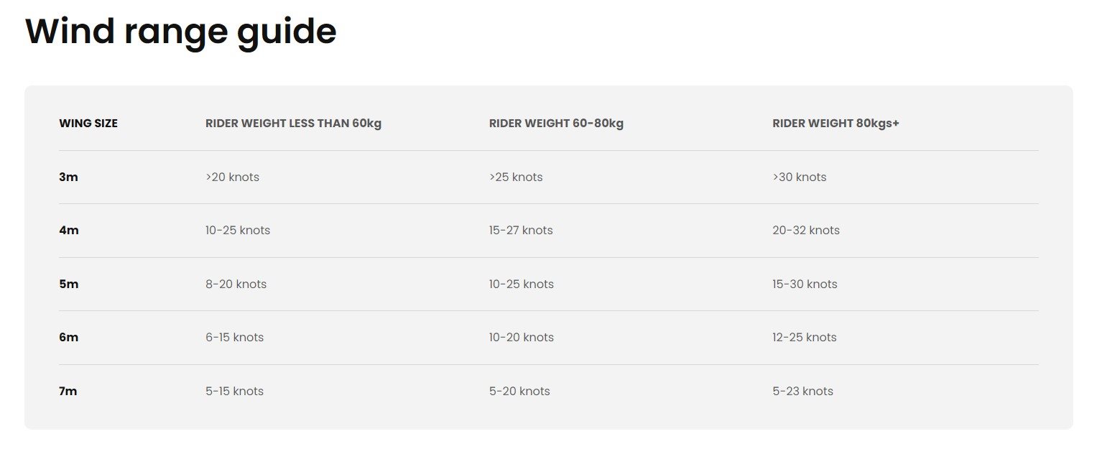
Task: Click the 8-20 knots cell
Action: [x=236, y=285]
